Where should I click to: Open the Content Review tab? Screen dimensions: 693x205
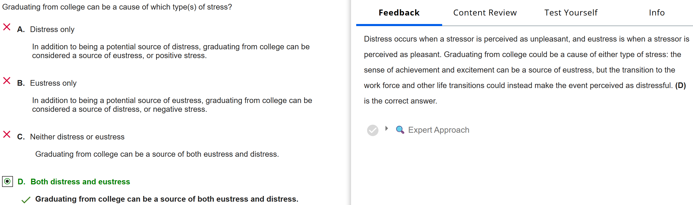click(x=485, y=13)
